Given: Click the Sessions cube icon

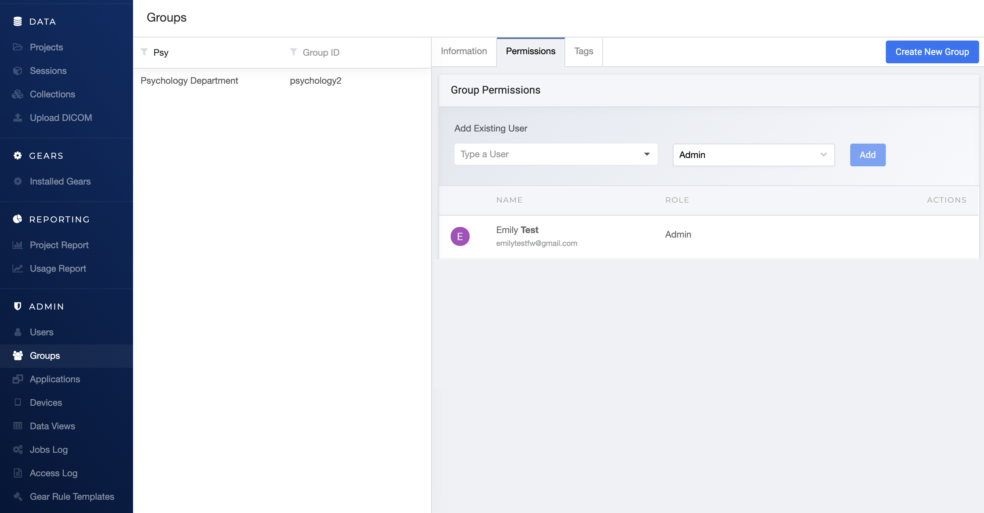Looking at the screenshot, I should [17, 70].
